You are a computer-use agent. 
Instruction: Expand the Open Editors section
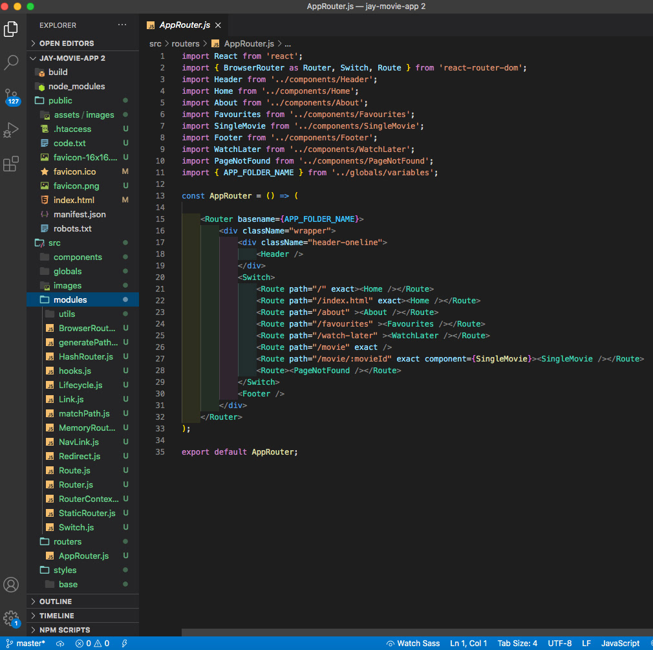click(x=67, y=43)
